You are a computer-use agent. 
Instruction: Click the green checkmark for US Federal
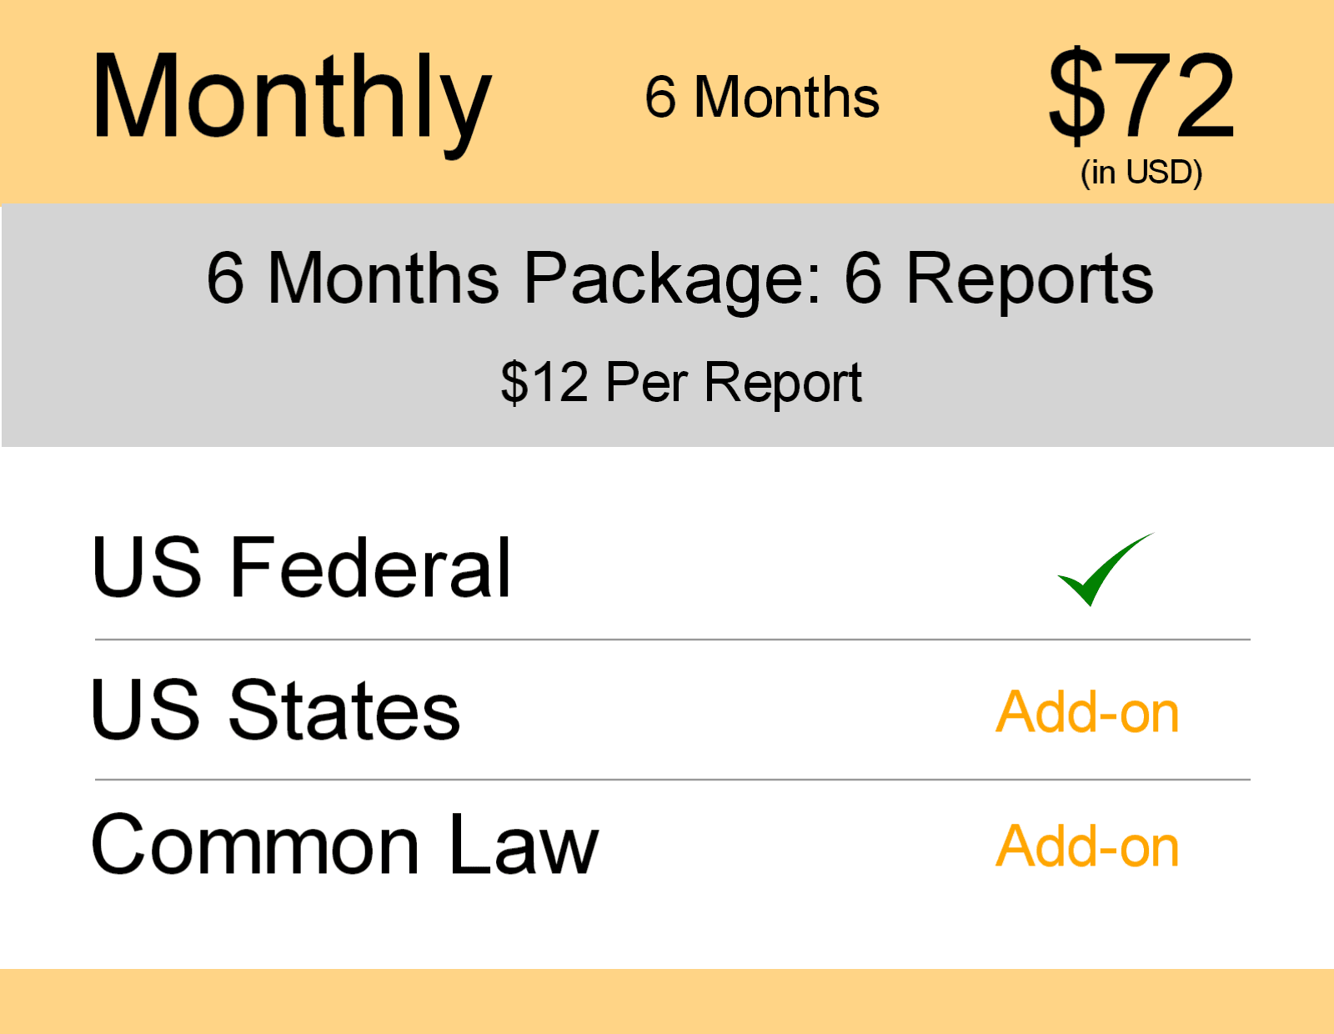(x=1101, y=572)
